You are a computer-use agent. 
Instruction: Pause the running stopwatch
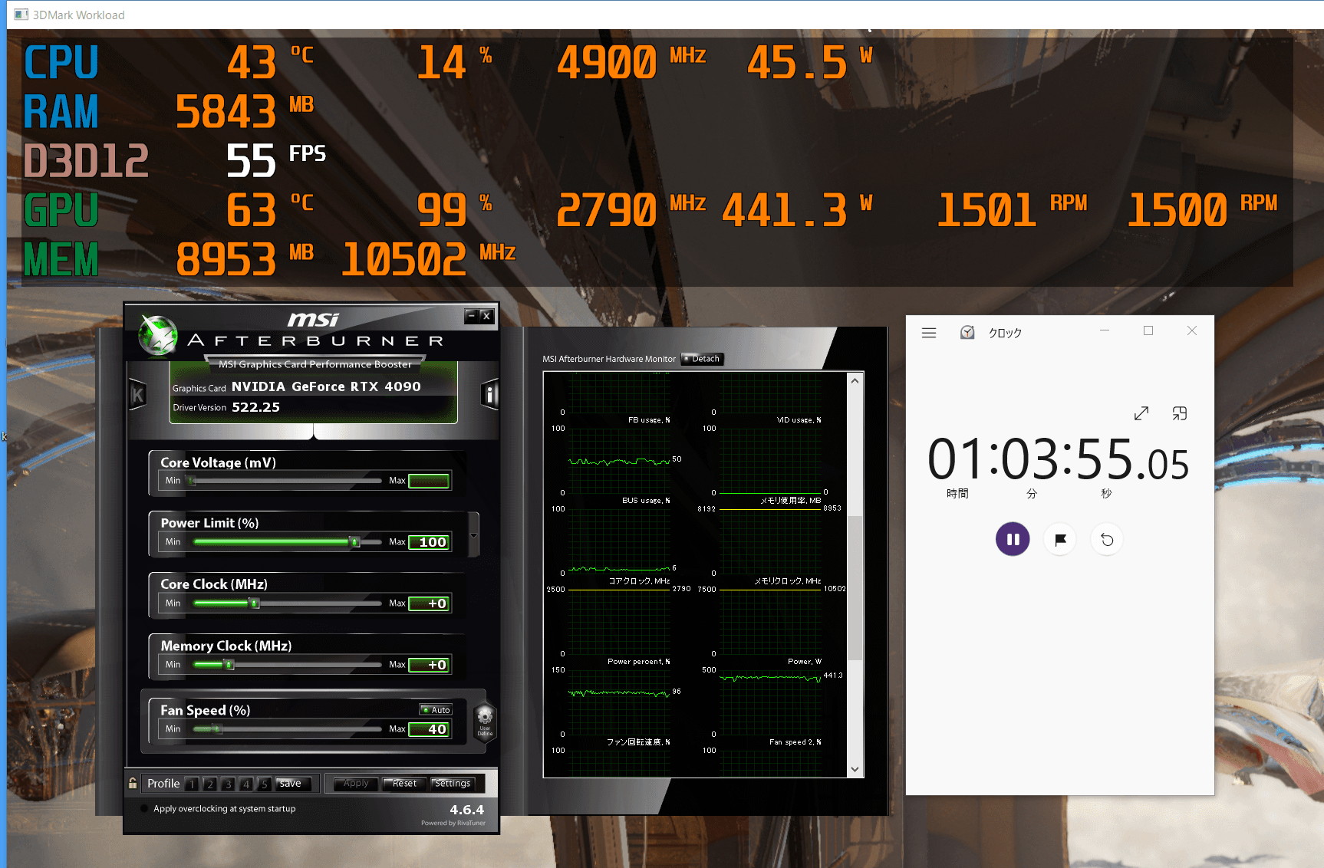pos(1013,539)
